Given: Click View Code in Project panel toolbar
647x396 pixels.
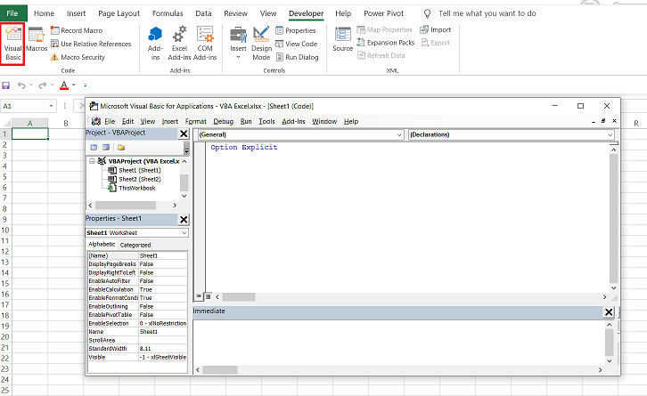Looking at the screenshot, I should [94, 147].
